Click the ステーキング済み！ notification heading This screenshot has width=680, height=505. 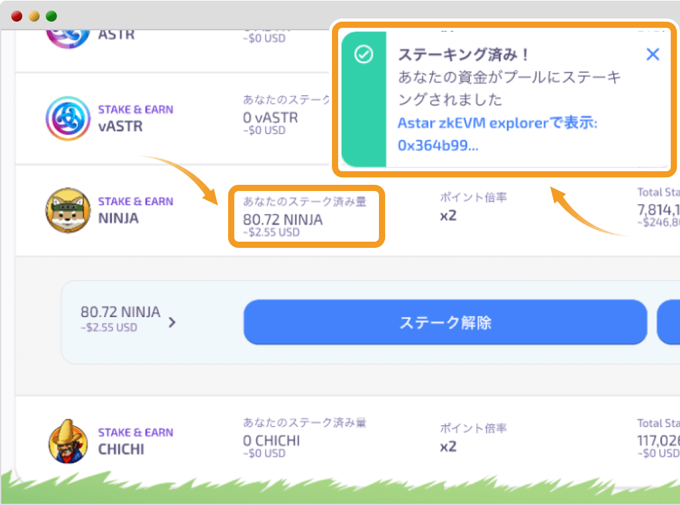point(463,54)
